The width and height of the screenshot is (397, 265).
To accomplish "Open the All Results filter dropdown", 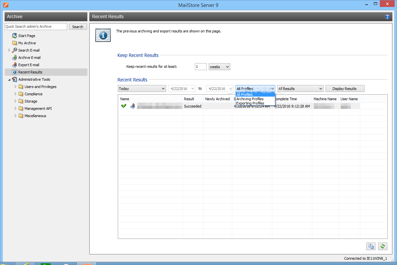I will 300,89.
